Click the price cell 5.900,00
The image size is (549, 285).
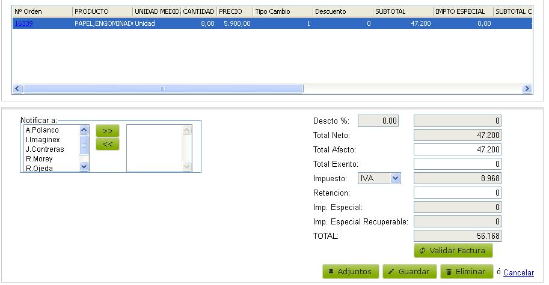pos(235,23)
